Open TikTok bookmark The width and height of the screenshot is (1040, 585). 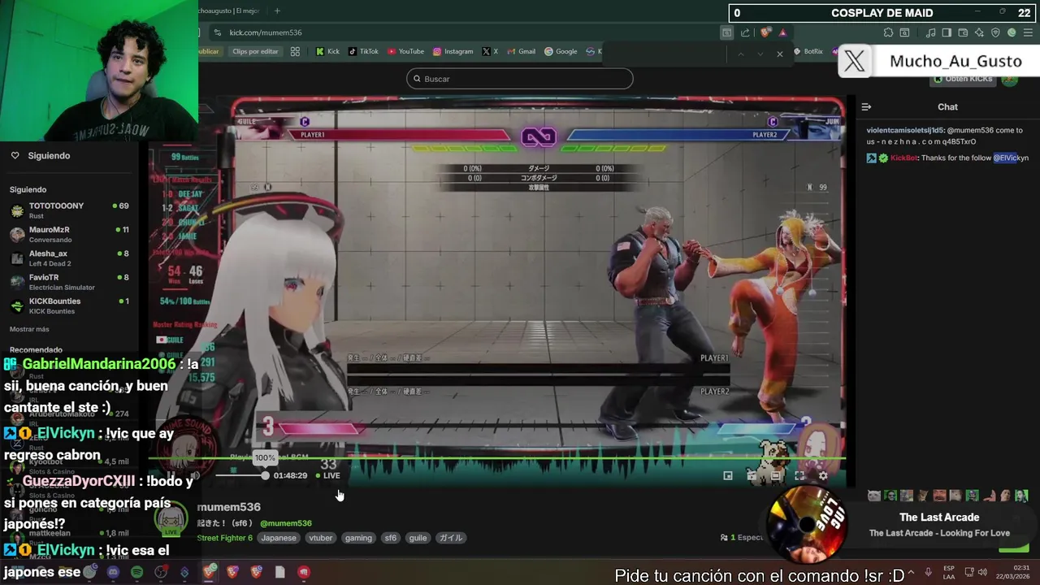click(x=363, y=51)
